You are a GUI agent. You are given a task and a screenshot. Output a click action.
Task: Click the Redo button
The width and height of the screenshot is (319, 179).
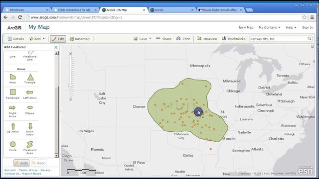(39, 163)
